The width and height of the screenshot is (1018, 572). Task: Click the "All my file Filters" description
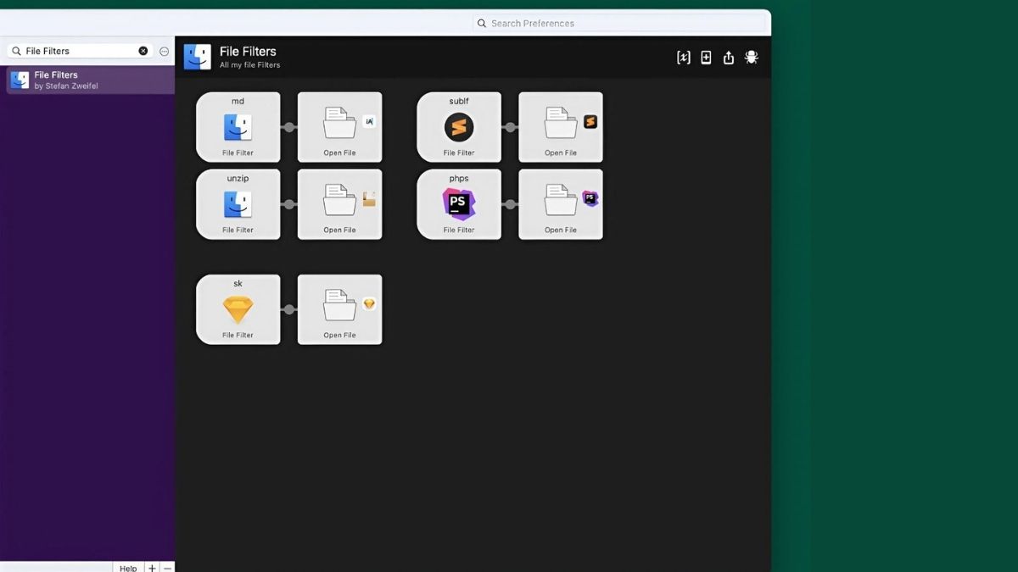(x=249, y=65)
